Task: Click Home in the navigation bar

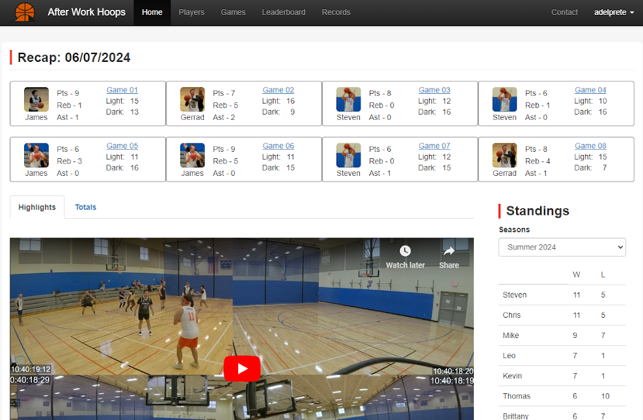Action: coord(152,12)
